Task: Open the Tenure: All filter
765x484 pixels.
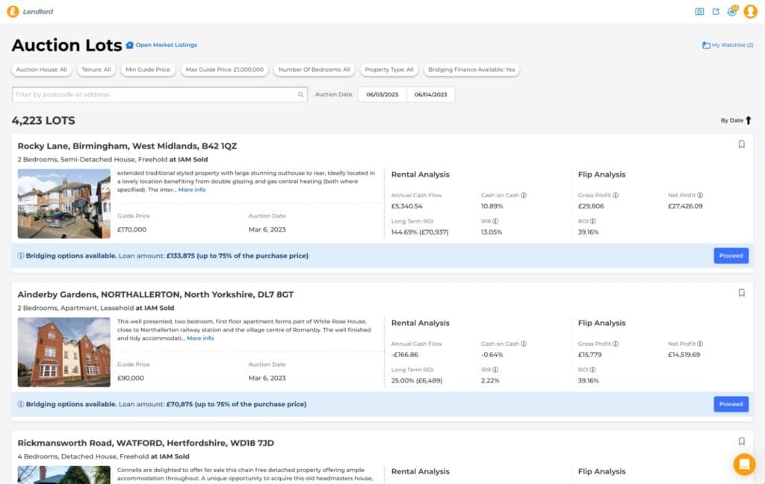Action: coord(96,69)
